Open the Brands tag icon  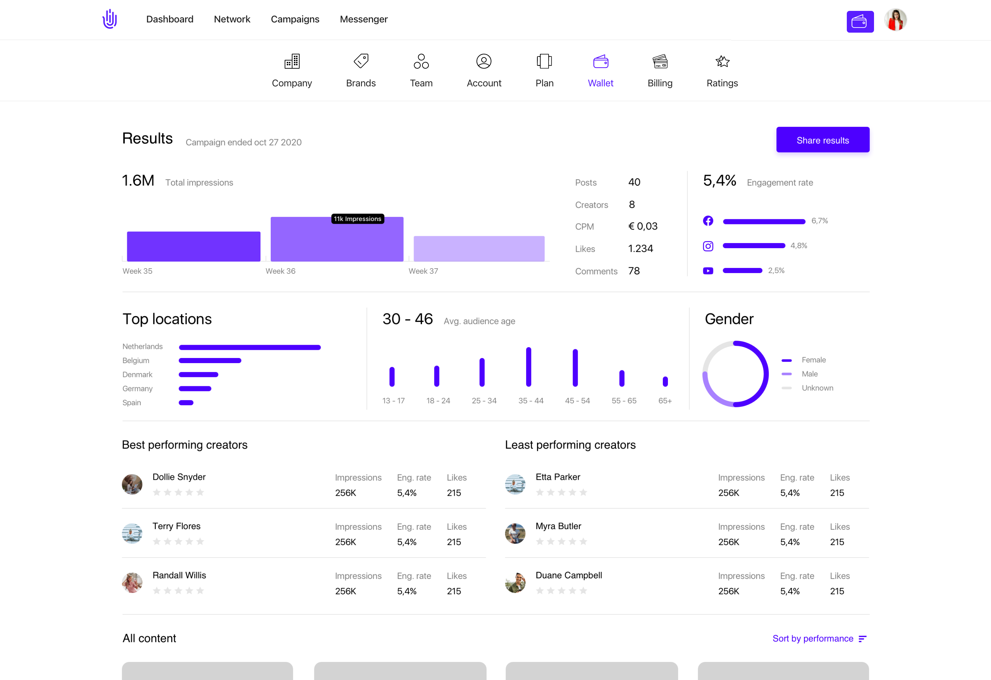(361, 62)
